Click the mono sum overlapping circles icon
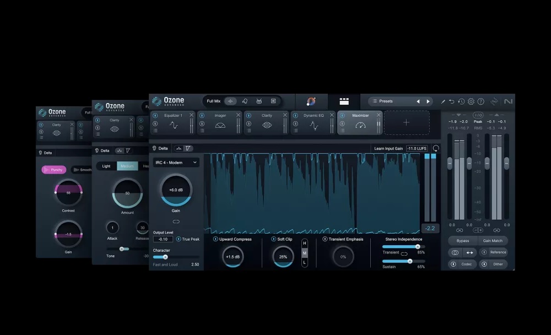The width and height of the screenshot is (551, 335). (455, 252)
